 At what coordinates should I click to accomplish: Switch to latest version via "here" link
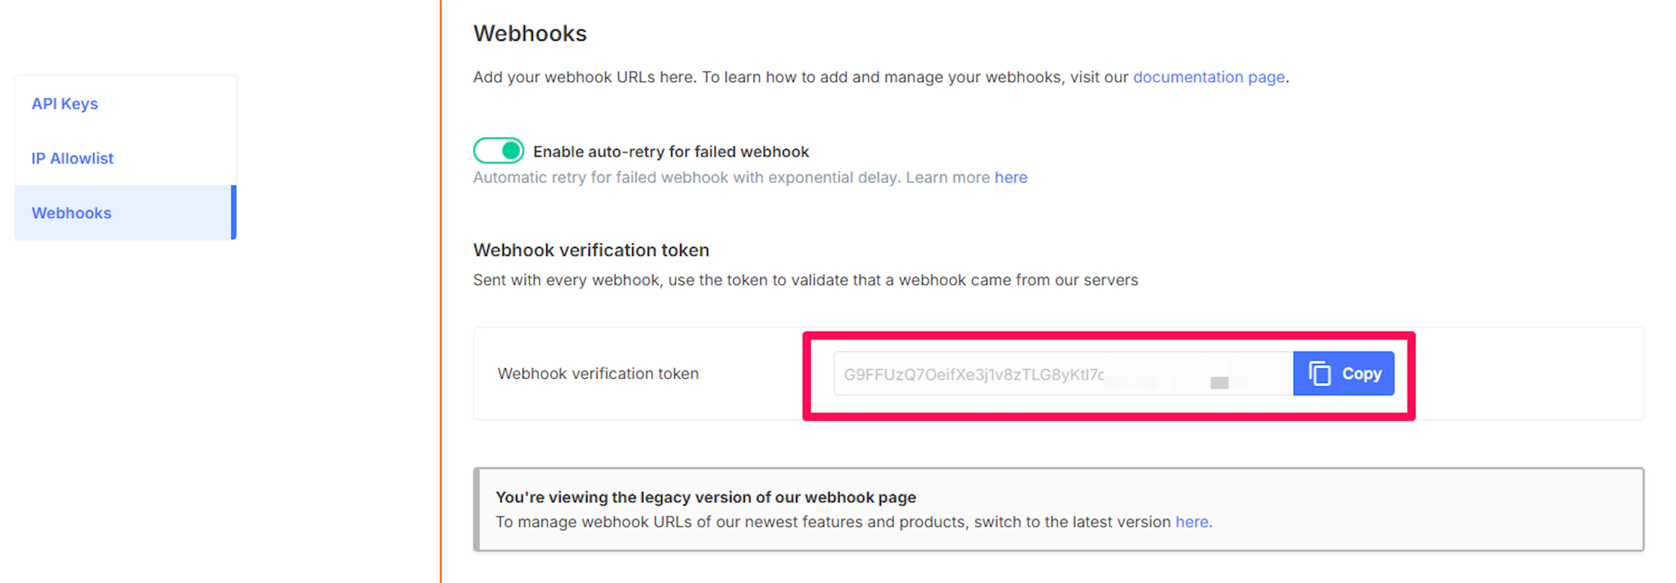[1192, 522]
